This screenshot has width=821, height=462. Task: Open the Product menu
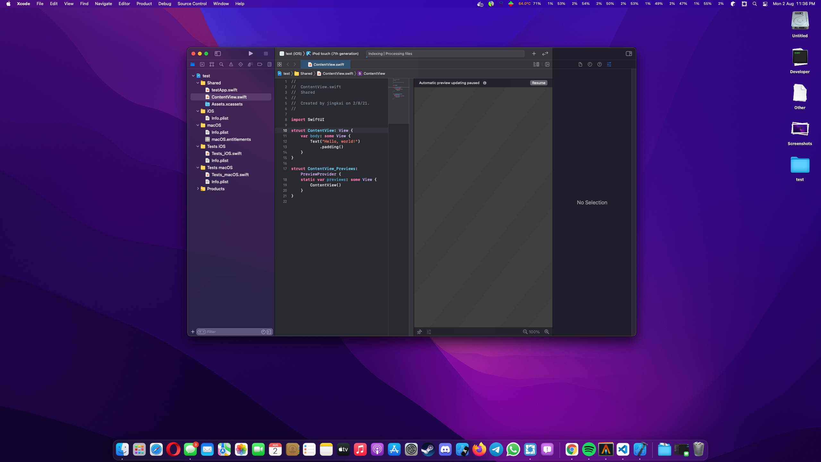(144, 4)
